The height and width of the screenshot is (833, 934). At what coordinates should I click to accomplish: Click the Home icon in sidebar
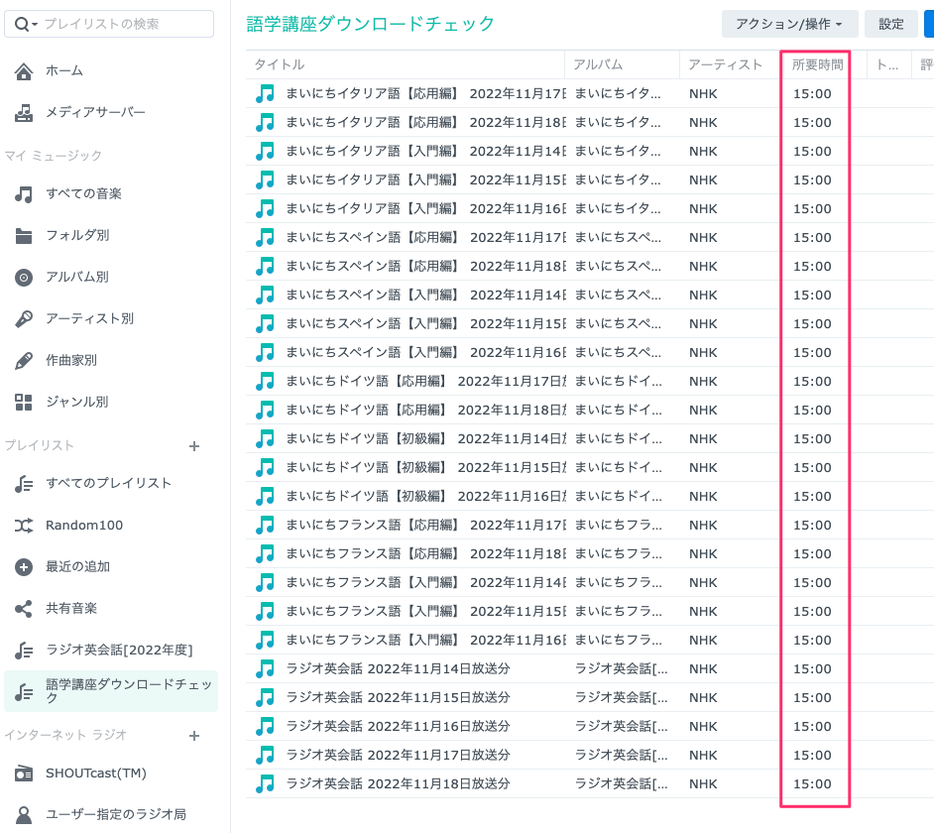tap(24, 71)
